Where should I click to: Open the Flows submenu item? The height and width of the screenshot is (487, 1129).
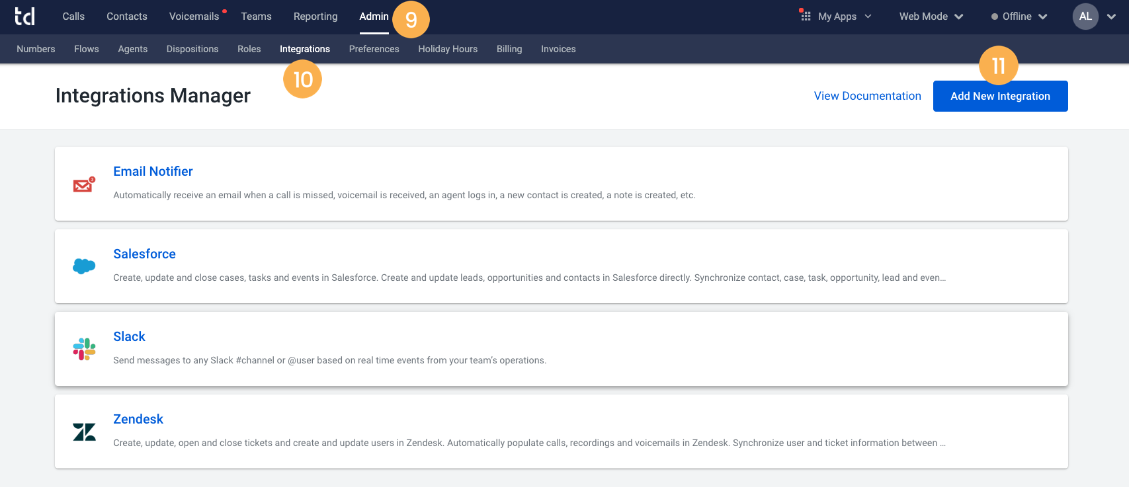[87, 49]
